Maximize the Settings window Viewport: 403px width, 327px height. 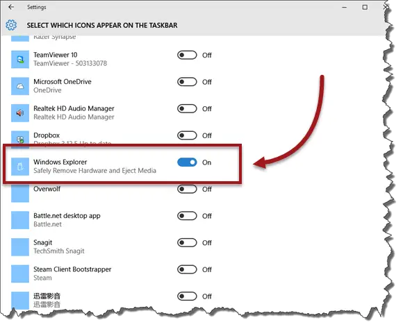365,7
